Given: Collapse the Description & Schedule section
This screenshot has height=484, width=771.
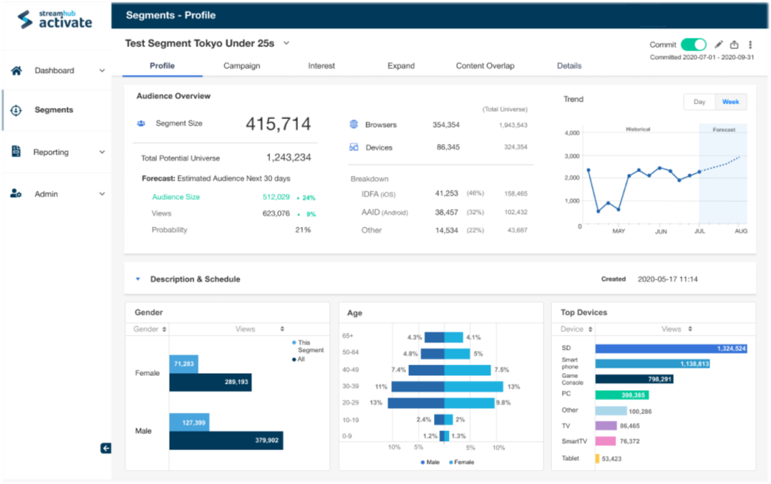Looking at the screenshot, I should pyautogui.click(x=137, y=279).
